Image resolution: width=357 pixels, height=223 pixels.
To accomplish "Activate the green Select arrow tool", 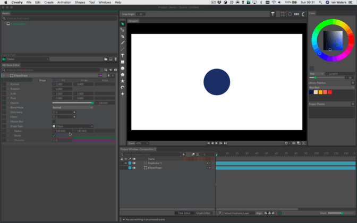I will click(123, 24).
